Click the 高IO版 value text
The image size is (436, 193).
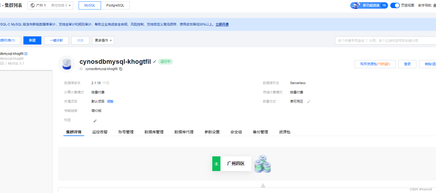[96, 111]
